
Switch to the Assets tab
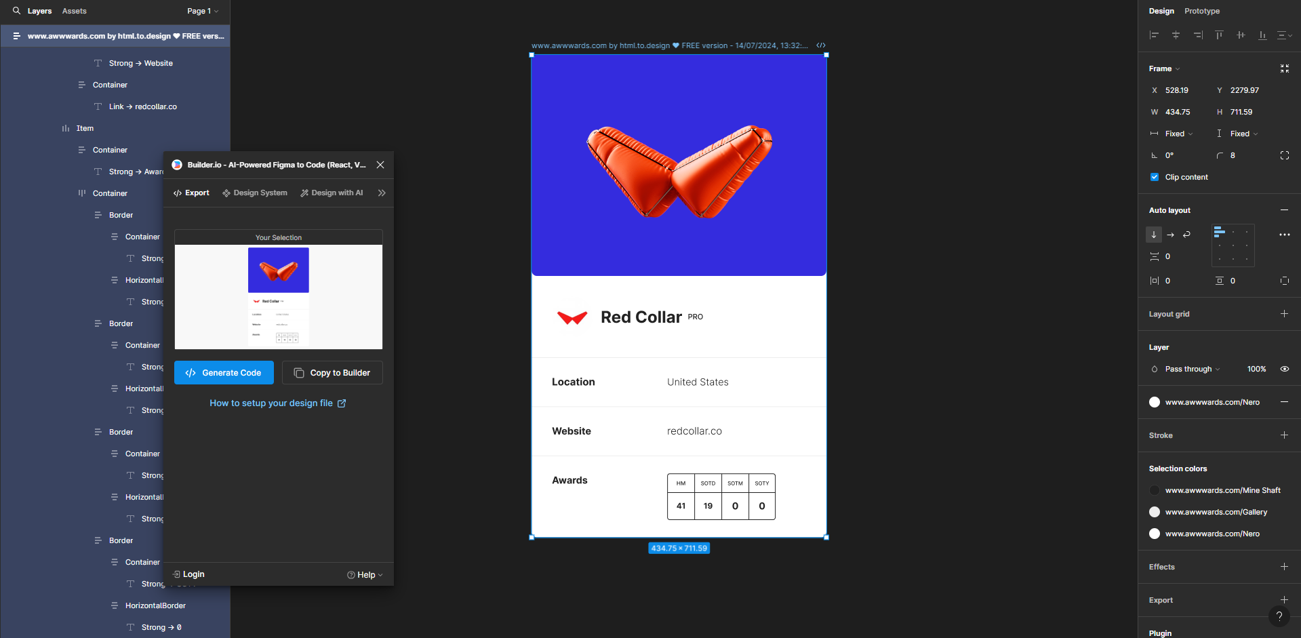click(73, 11)
